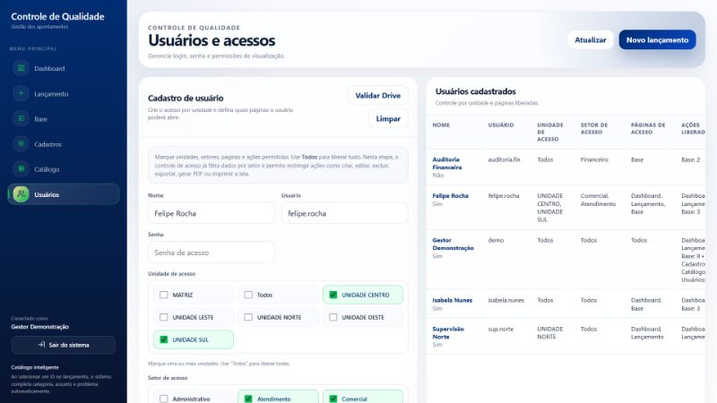Image resolution: width=717 pixels, height=403 pixels.
Task: Check the Todos unit checkbox
Action: [248, 295]
